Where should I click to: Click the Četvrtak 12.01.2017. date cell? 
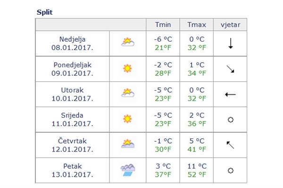click(x=72, y=145)
